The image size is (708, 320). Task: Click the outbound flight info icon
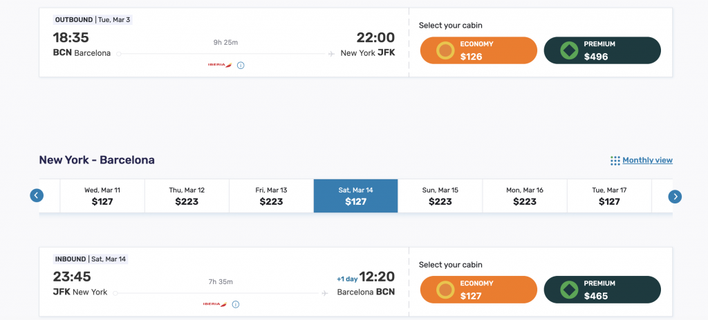click(241, 66)
